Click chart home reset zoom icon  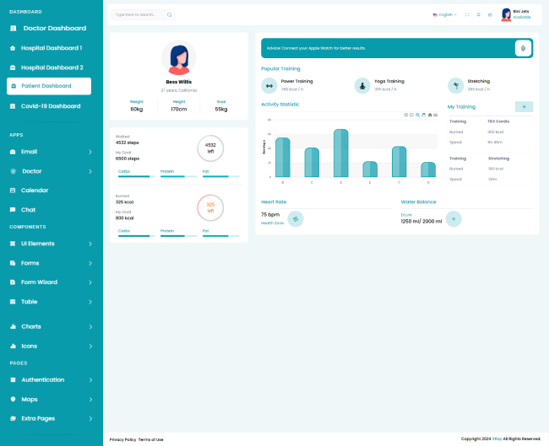pos(429,115)
